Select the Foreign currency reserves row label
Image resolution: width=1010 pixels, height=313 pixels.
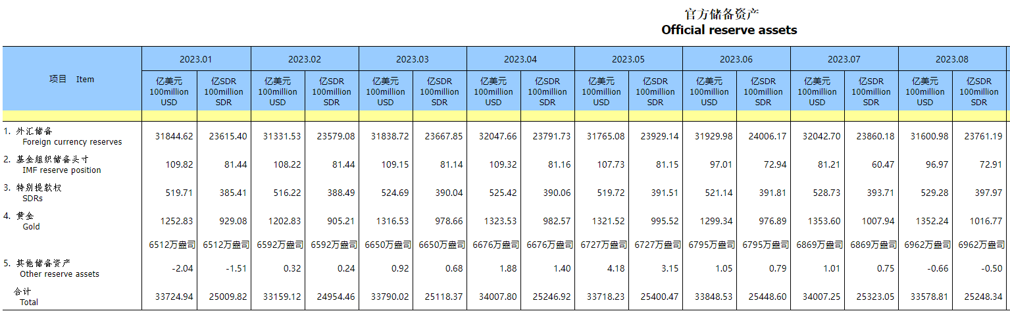click(72, 141)
